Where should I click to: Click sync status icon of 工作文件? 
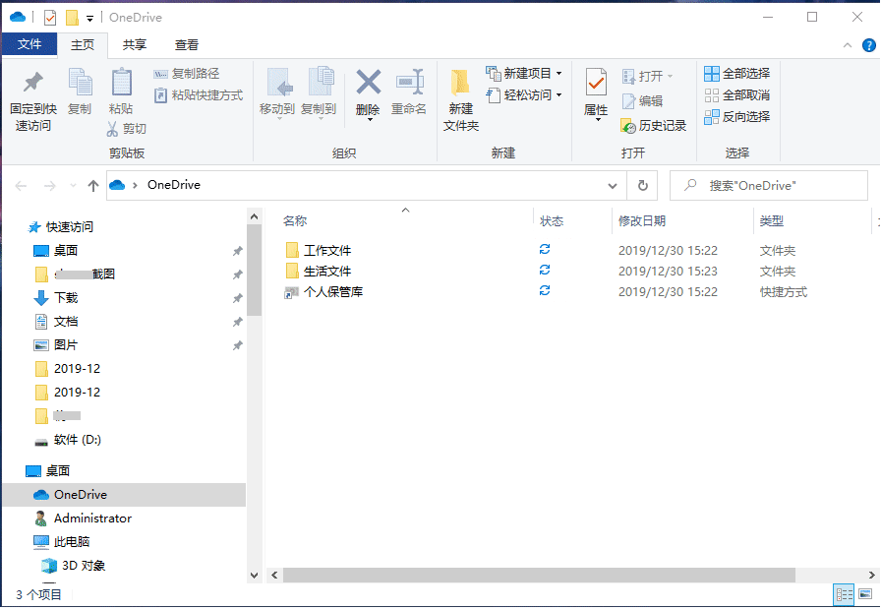[545, 249]
